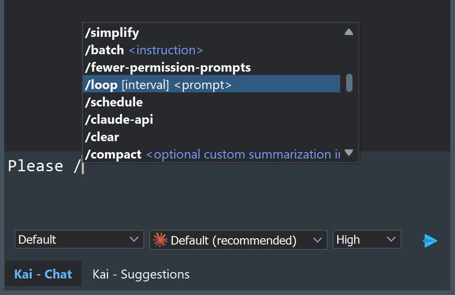Click the scroll-up arrow in the command list

point(349,32)
